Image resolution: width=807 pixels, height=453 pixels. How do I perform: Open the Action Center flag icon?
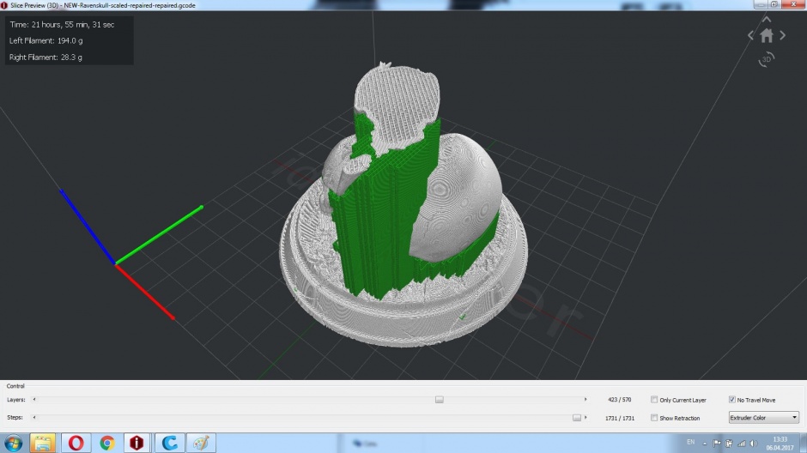pos(717,444)
